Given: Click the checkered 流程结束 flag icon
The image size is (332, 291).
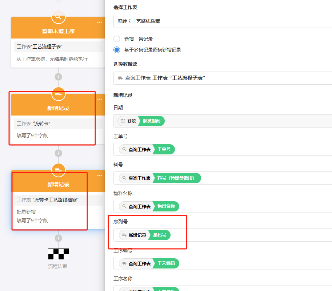Looking at the screenshot, I should (59, 254).
